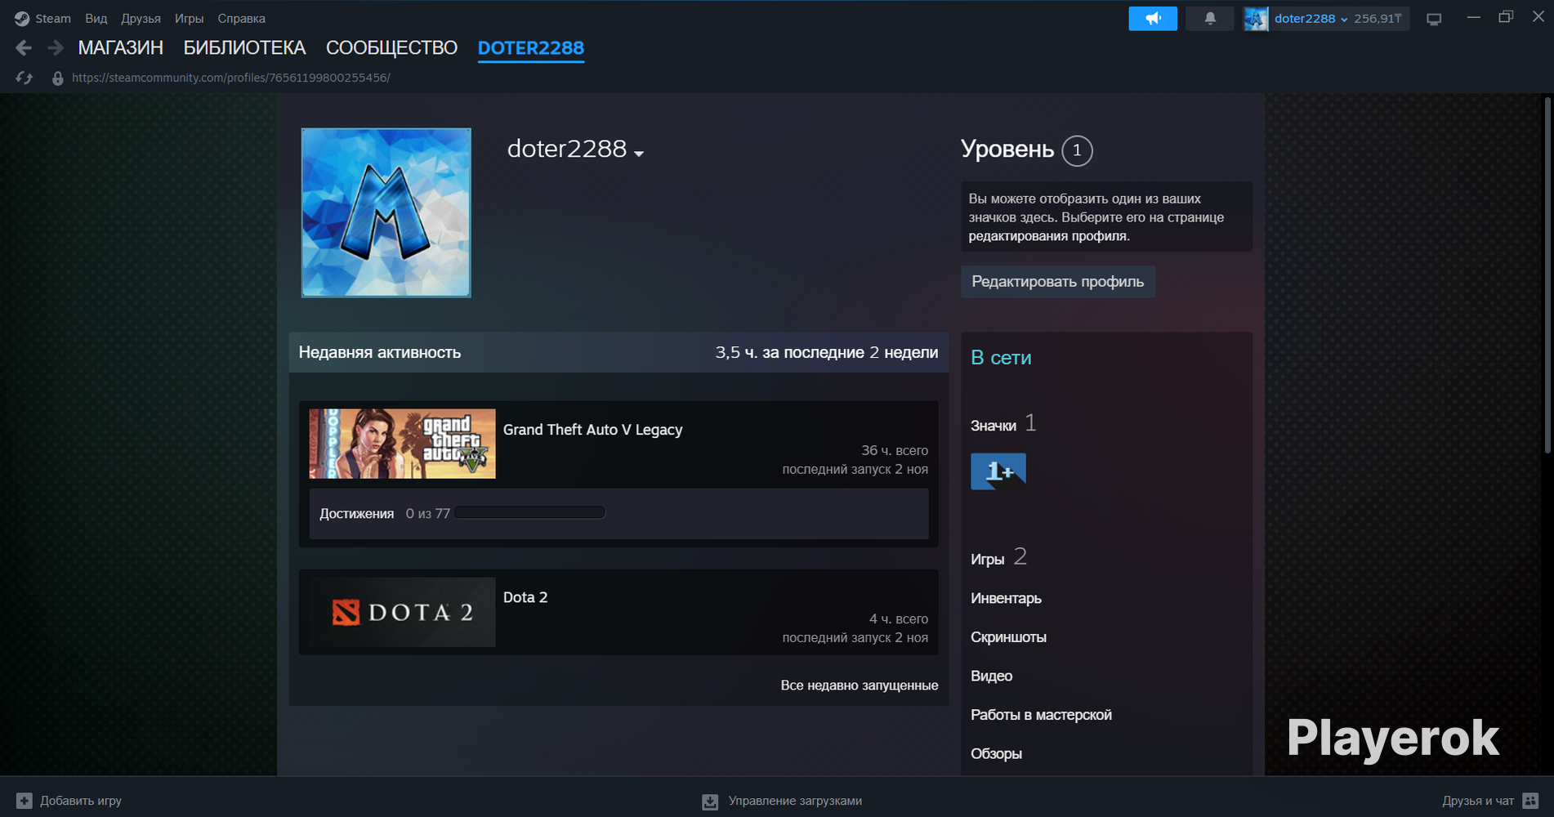Click the padlock icon next to URL
Screen dimensions: 1554x817
57,78
